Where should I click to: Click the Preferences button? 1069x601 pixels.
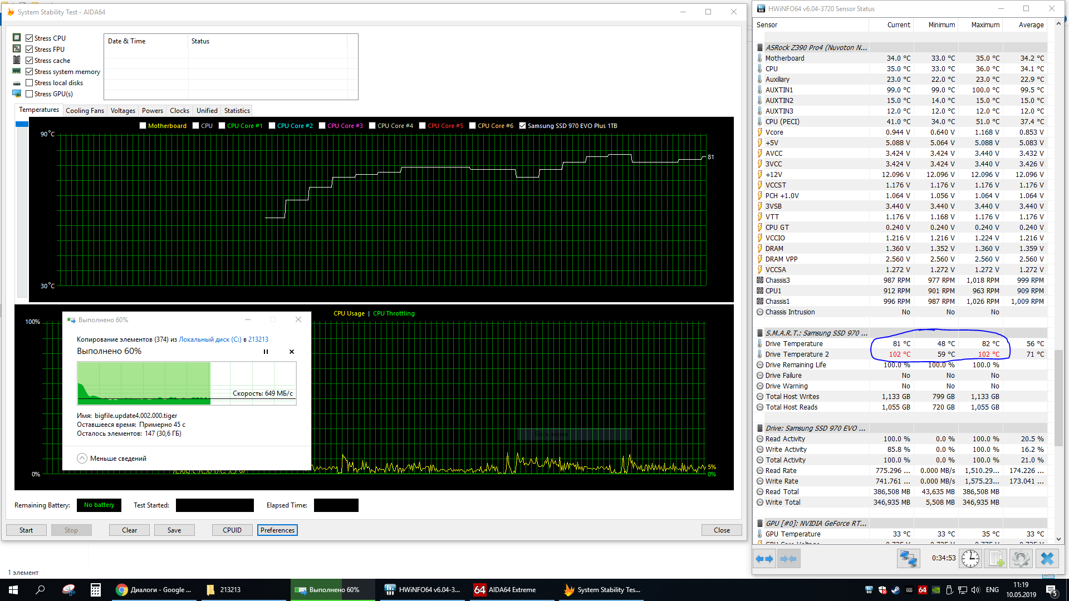(x=277, y=530)
